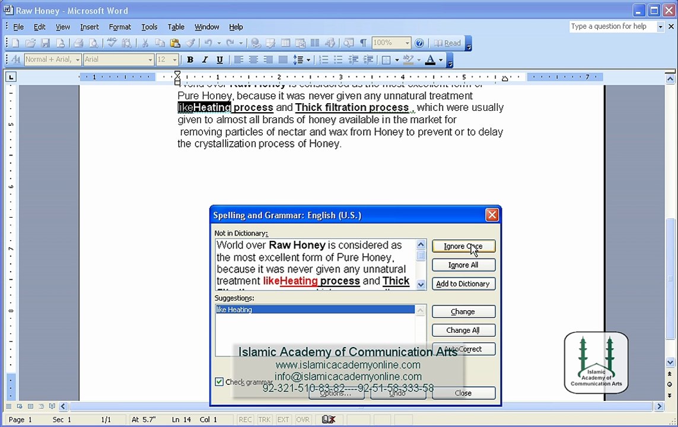
Task: Click the Ignore All button
Action: 463,265
